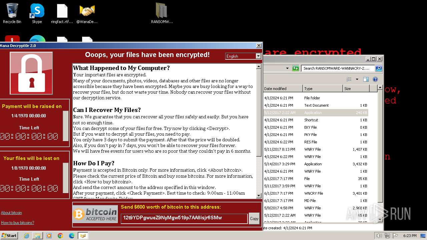Open the Recycle Bin desktop icon

pyautogui.click(x=12, y=13)
